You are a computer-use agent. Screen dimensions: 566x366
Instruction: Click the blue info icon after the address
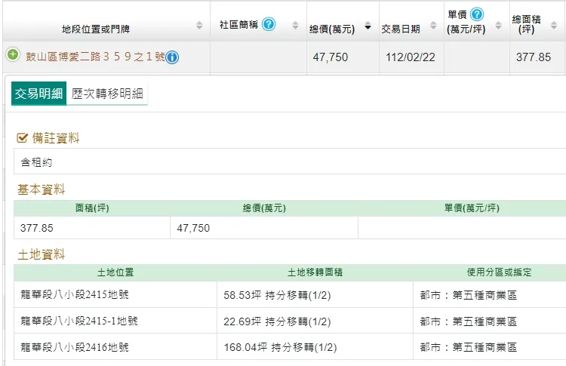(172, 57)
